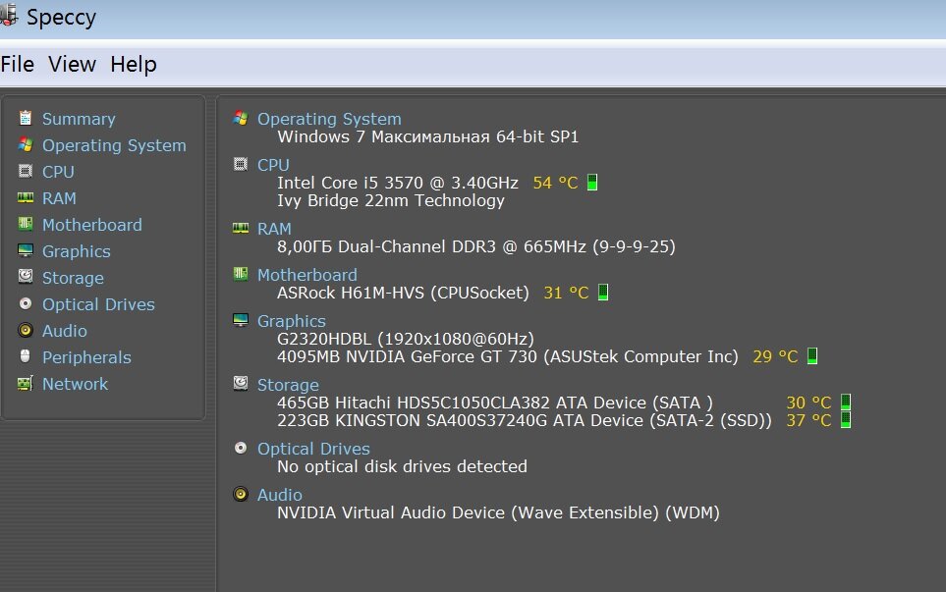Viewport: 946px width, 592px height.
Task: Click the Windows flag icon in sidebar
Action: pyautogui.click(x=26, y=144)
